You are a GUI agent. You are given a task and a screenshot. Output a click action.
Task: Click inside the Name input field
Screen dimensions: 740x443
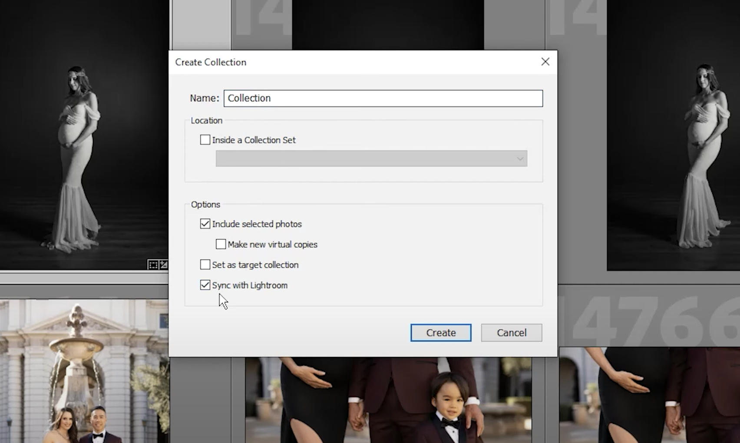click(x=383, y=98)
